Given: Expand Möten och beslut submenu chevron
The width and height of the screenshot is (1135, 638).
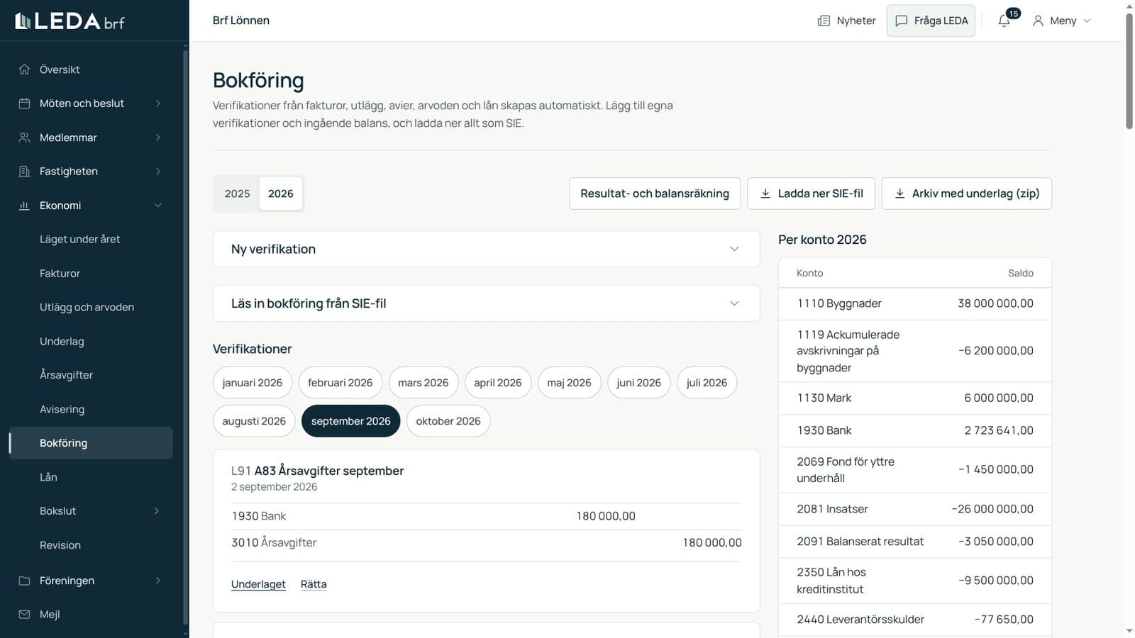Looking at the screenshot, I should click(157, 103).
